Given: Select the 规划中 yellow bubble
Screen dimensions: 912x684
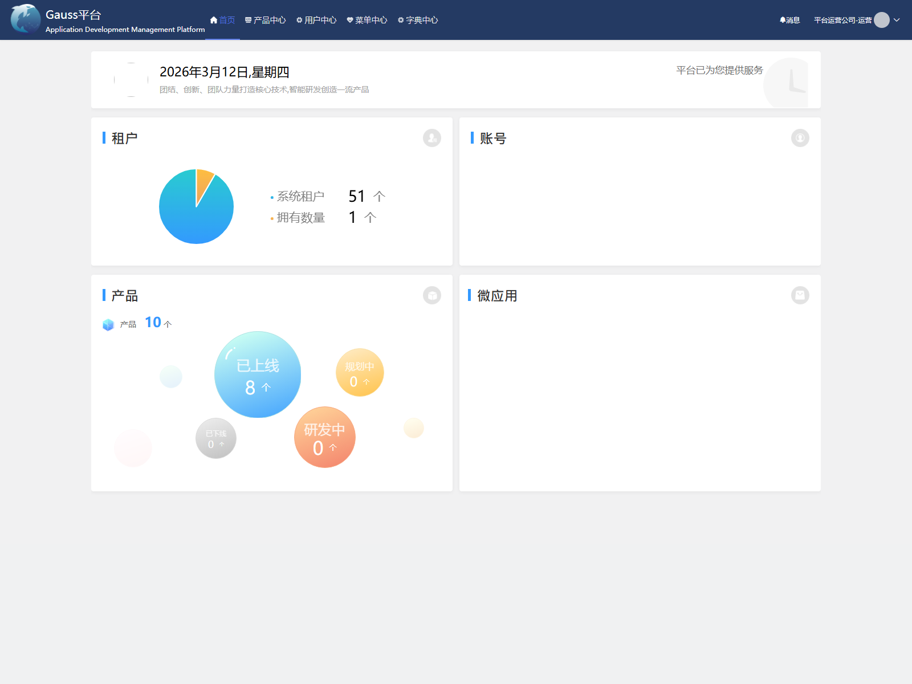Looking at the screenshot, I should pos(360,373).
